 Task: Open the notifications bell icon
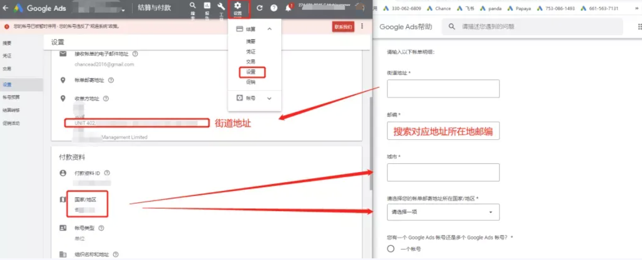[288, 8]
